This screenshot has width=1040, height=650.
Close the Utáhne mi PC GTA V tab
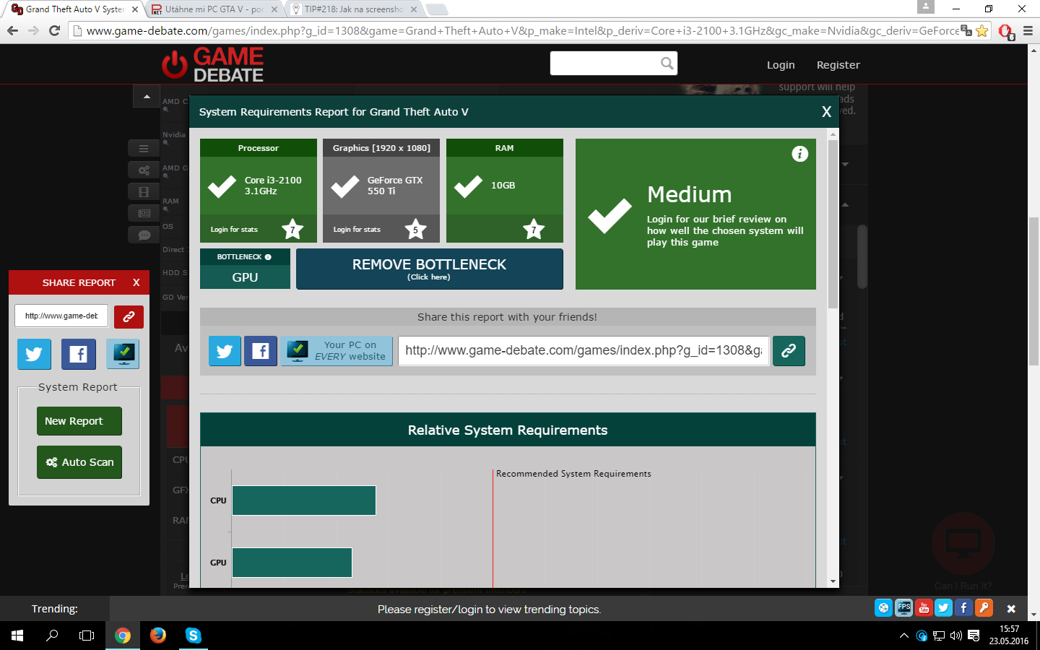click(274, 9)
